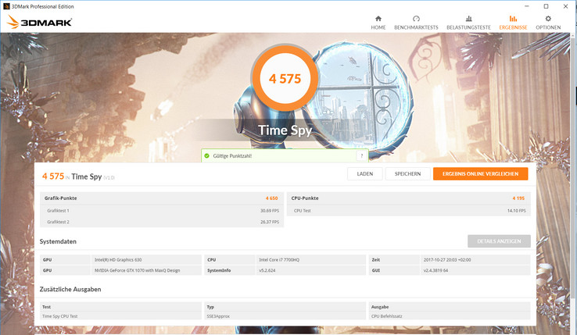Click the 30.69 FPS value

270,211
